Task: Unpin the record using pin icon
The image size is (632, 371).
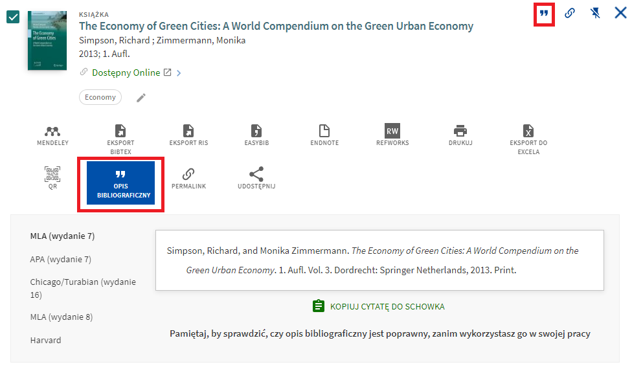Action: click(x=595, y=13)
